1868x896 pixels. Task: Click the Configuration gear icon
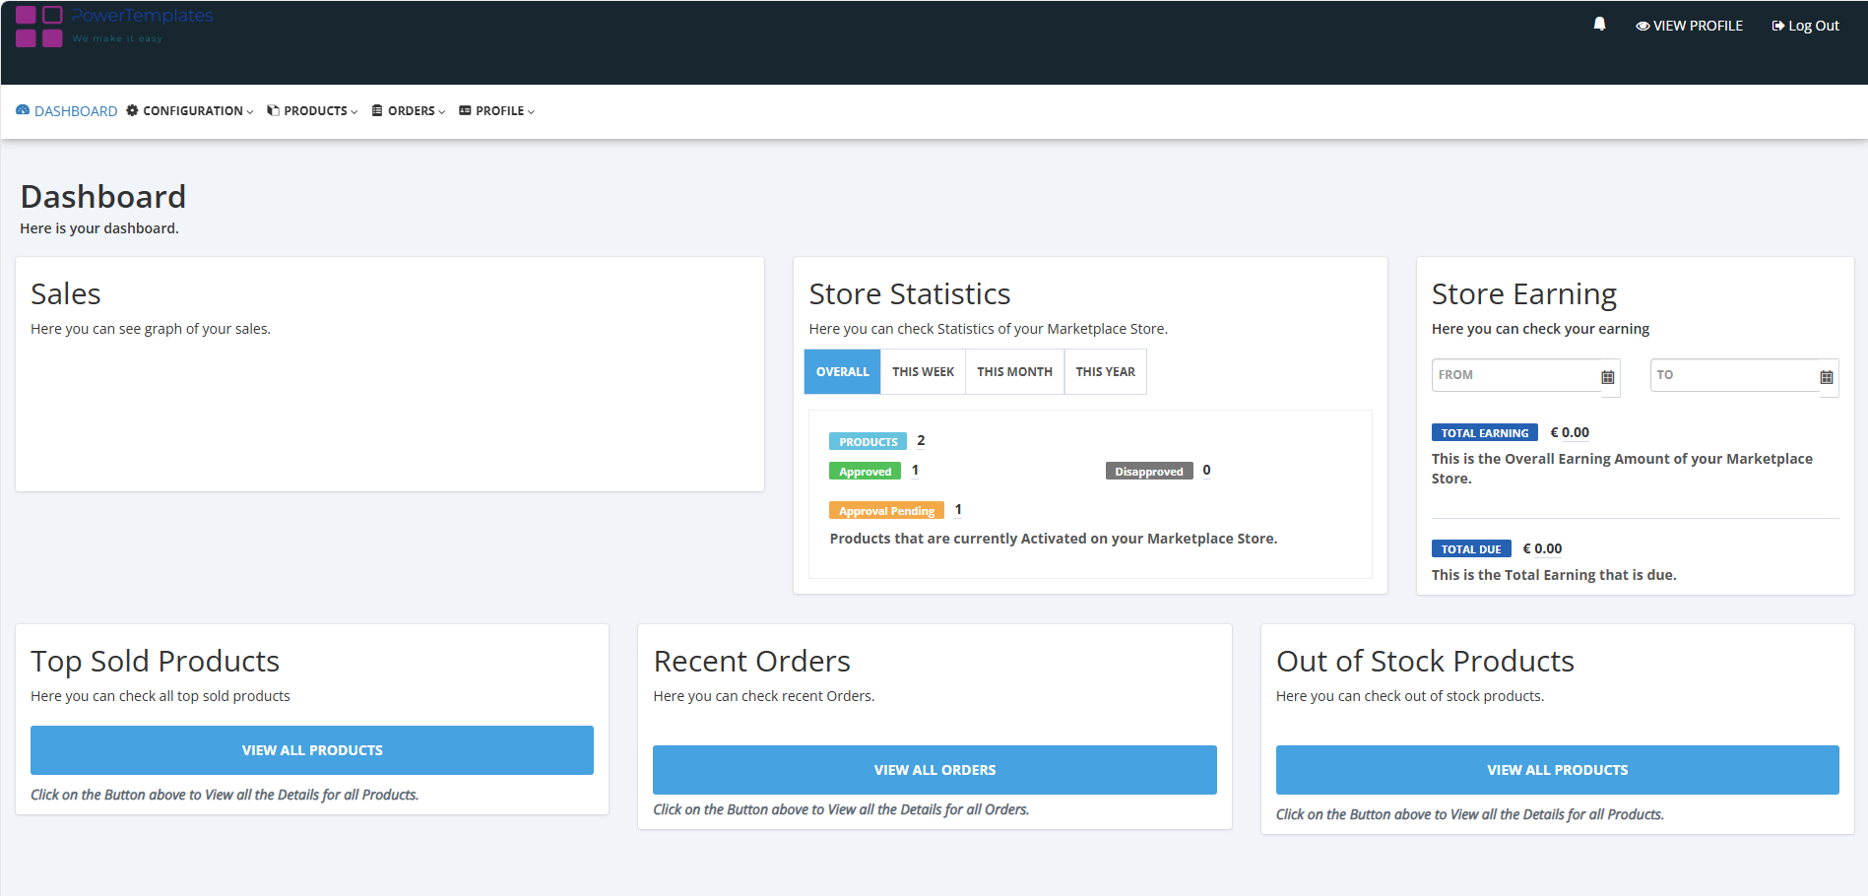(132, 111)
